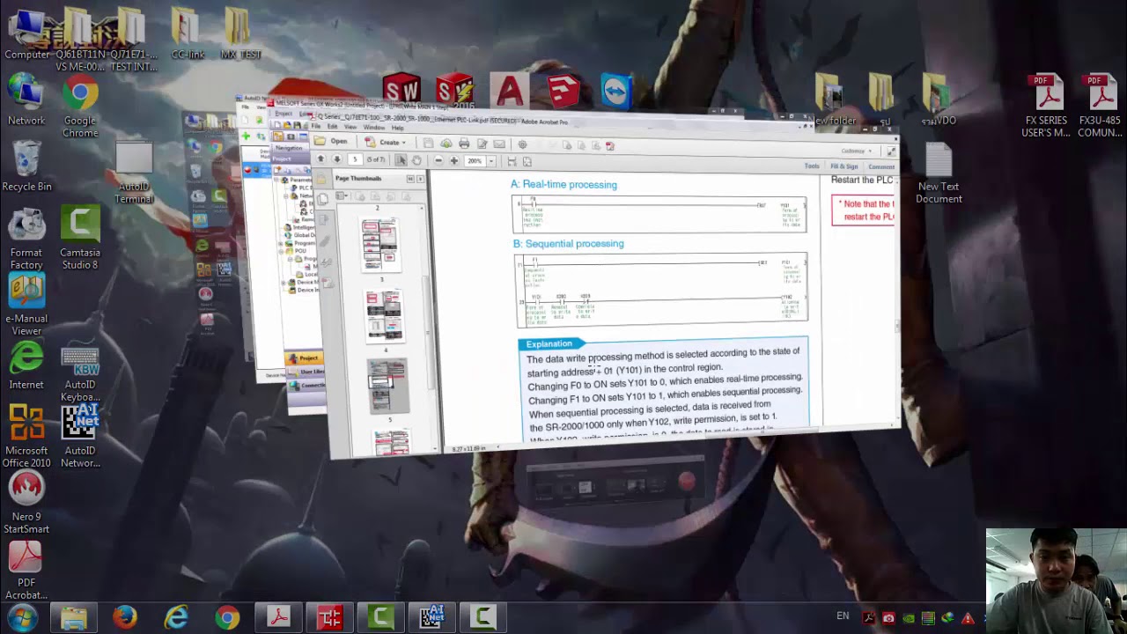Open Acrobat's Help menu
Image resolution: width=1127 pixels, height=634 pixels.
pyautogui.click(x=397, y=128)
